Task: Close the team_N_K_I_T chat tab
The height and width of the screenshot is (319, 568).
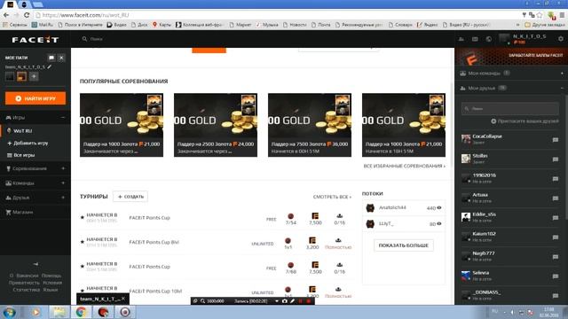Action: (x=123, y=299)
